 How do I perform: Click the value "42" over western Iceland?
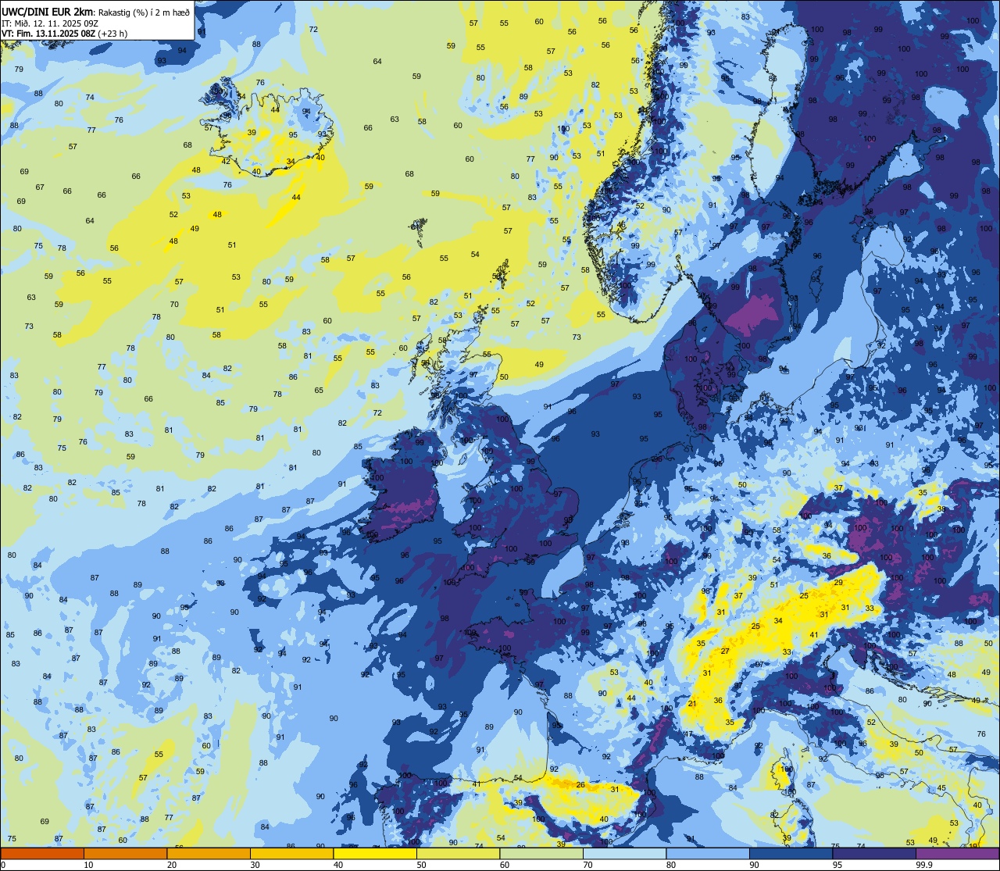[226, 161]
